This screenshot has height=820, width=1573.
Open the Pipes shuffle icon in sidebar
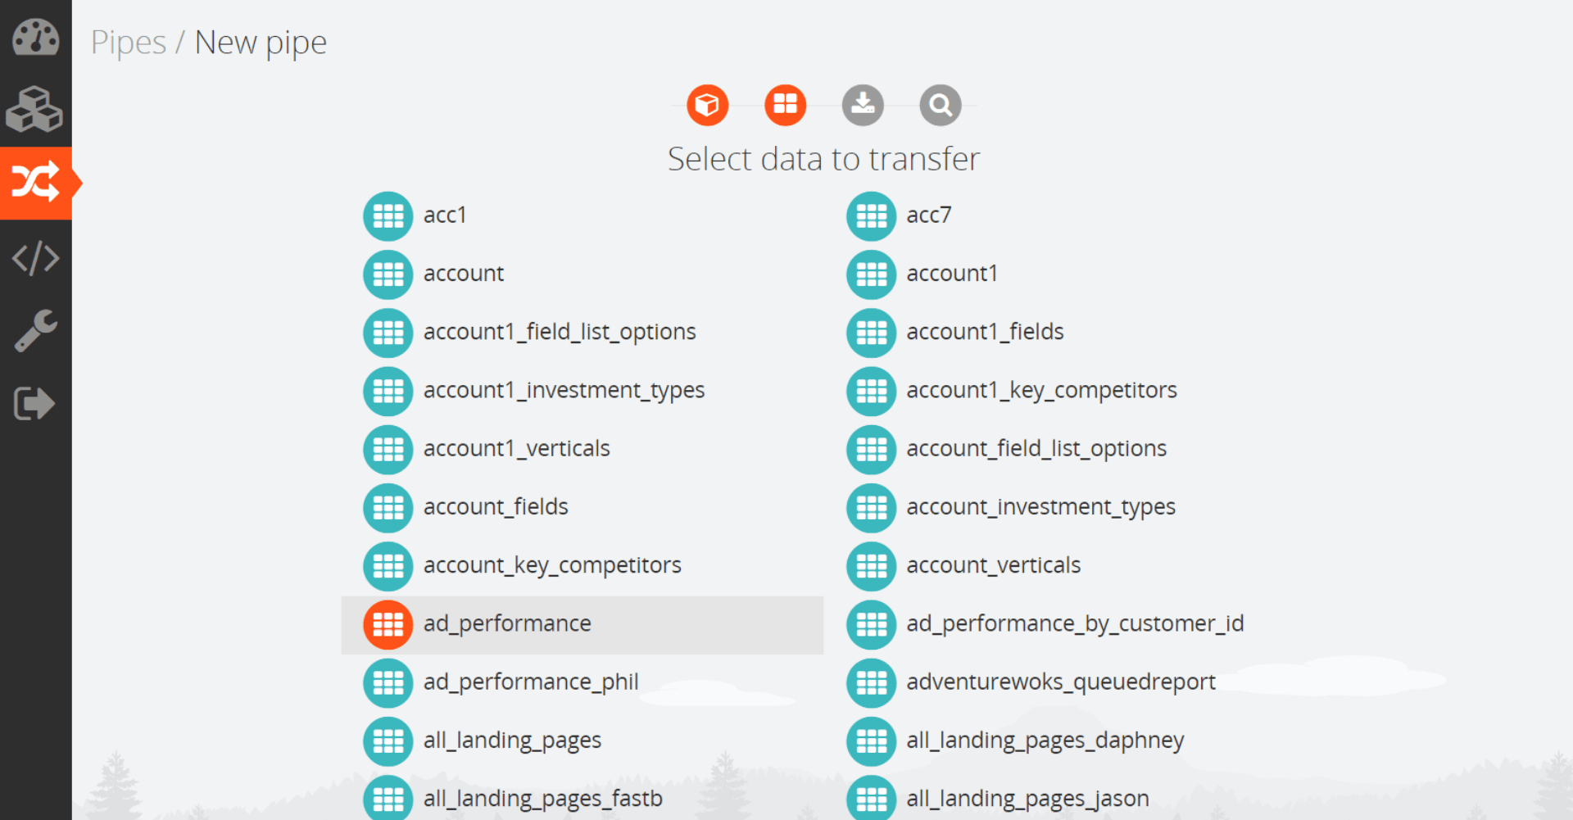pyautogui.click(x=35, y=183)
